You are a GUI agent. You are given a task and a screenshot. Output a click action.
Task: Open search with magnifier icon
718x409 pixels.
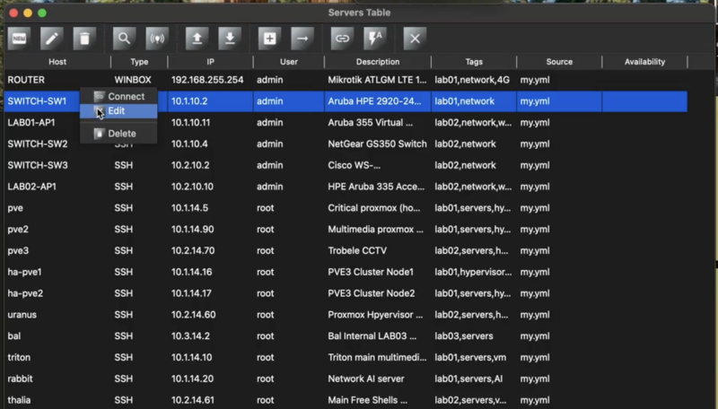coord(124,39)
